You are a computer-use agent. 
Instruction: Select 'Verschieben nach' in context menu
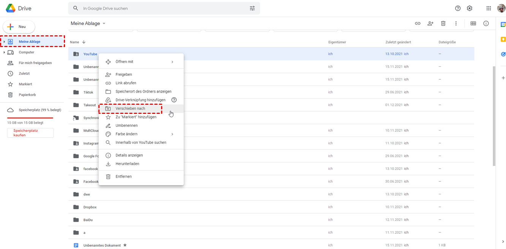pos(130,109)
